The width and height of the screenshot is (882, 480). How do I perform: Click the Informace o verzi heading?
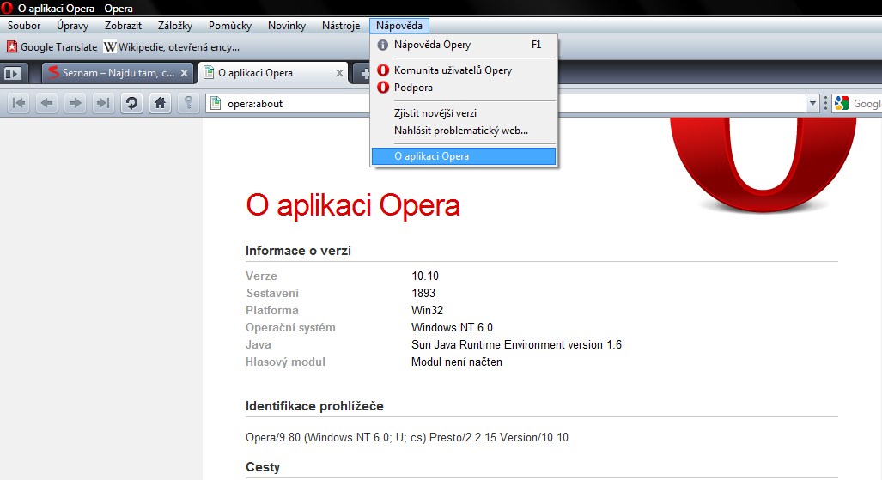coord(298,251)
